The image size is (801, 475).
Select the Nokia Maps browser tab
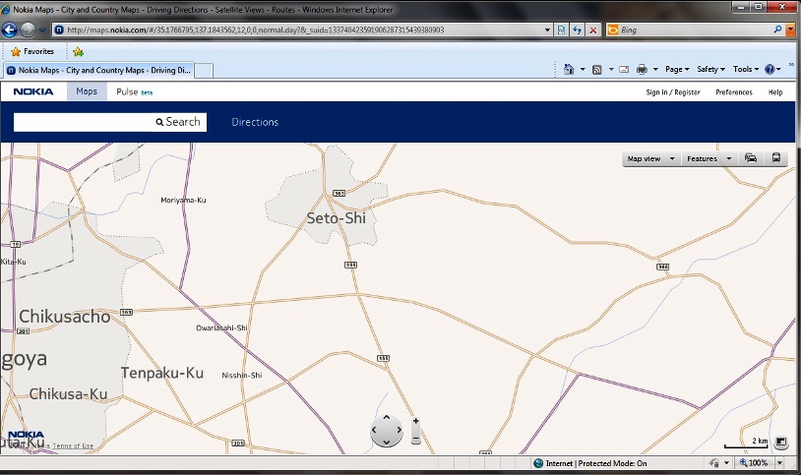tap(98, 71)
